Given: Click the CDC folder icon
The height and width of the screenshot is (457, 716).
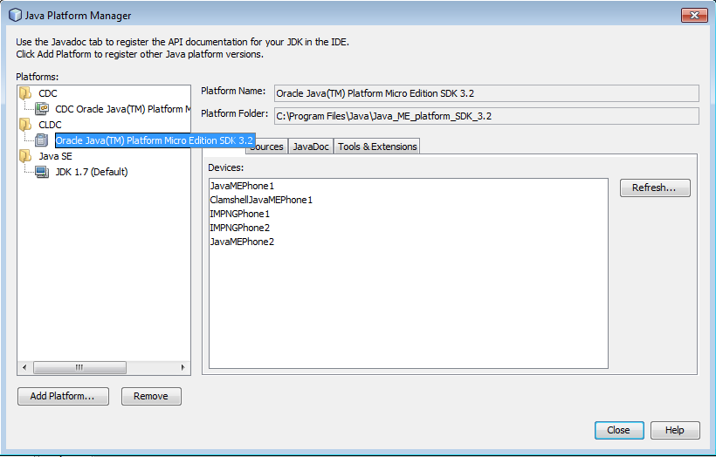Looking at the screenshot, I should click(x=25, y=93).
